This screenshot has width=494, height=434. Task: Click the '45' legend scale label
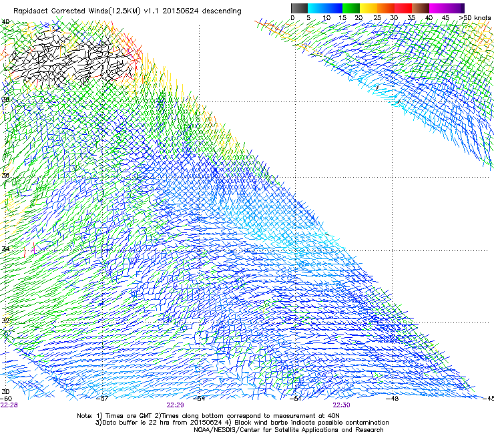coord(445,18)
